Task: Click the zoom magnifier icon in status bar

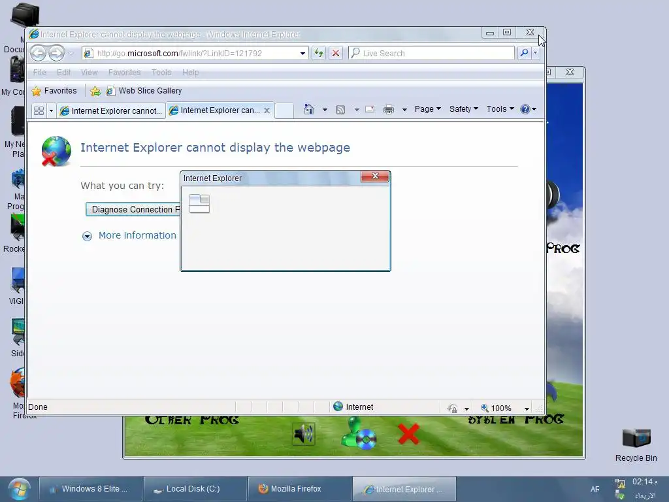Action: [x=485, y=408]
